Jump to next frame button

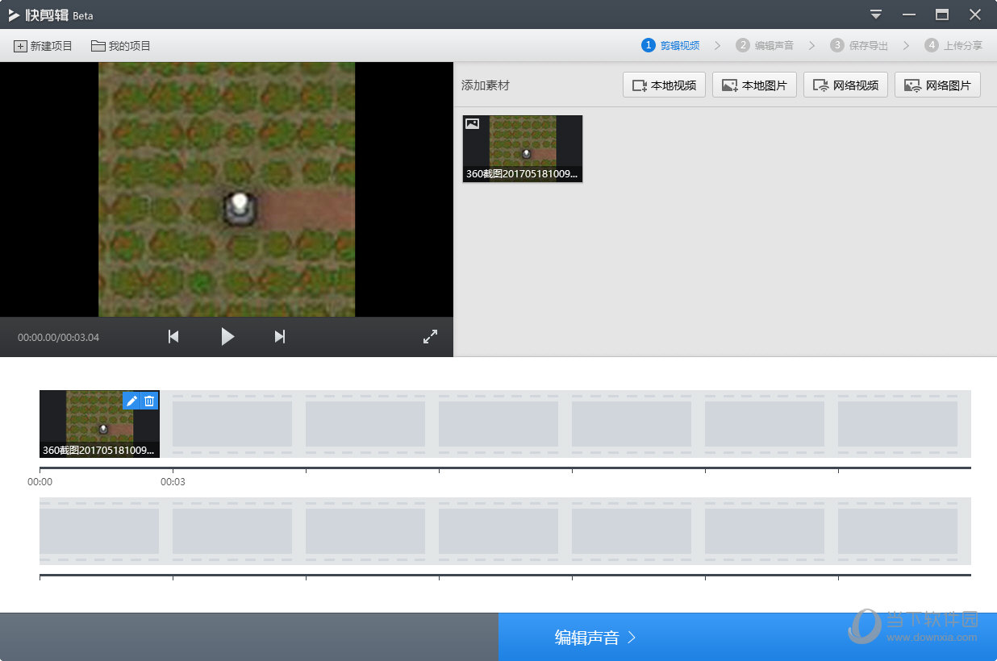point(280,337)
